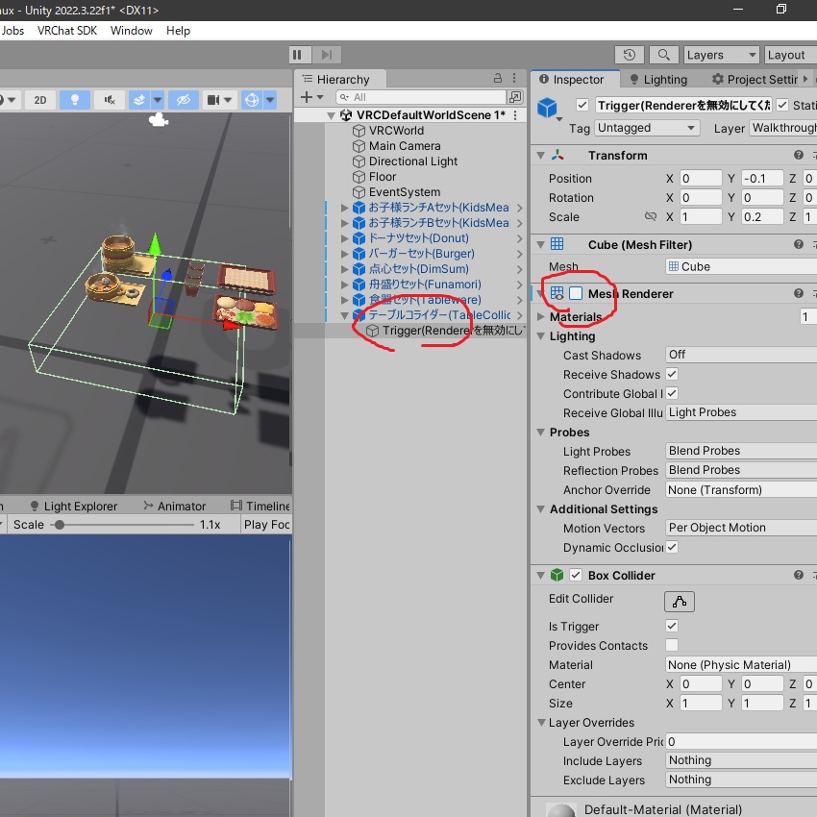Viewport: 817px width, 817px height.
Task: Toggle scene effects (skybox) icon
Action: pyautogui.click(x=139, y=100)
